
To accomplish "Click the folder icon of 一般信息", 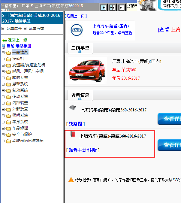I will tap(8, 53).
